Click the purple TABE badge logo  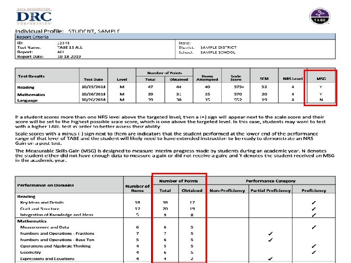[x=320, y=16]
